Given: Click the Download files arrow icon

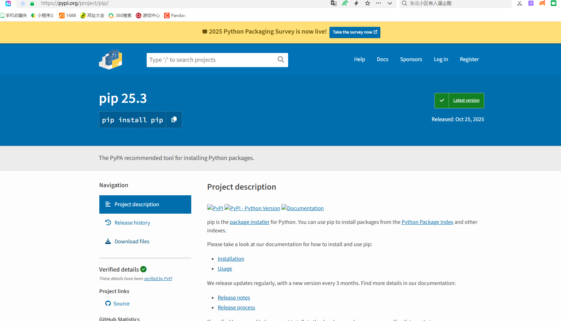Looking at the screenshot, I should pyautogui.click(x=108, y=241).
